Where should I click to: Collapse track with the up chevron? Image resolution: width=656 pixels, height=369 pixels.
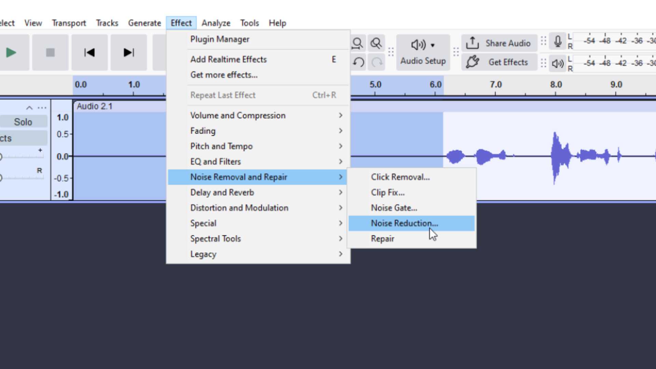click(x=29, y=108)
